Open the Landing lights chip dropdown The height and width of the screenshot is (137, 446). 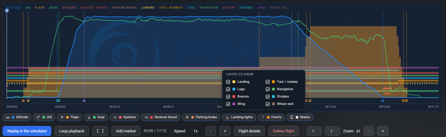click(239, 117)
